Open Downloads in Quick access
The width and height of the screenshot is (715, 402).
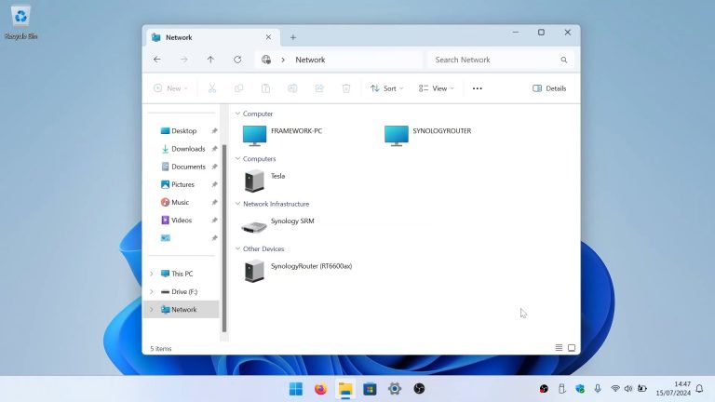tap(188, 149)
